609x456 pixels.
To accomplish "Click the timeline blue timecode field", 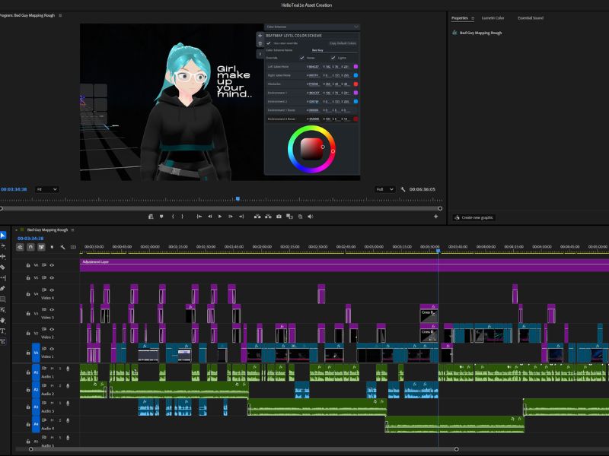I will [x=30, y=239].
